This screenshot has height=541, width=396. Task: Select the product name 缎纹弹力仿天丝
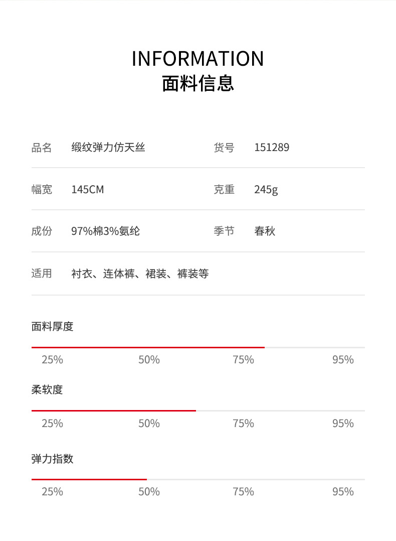108,148
